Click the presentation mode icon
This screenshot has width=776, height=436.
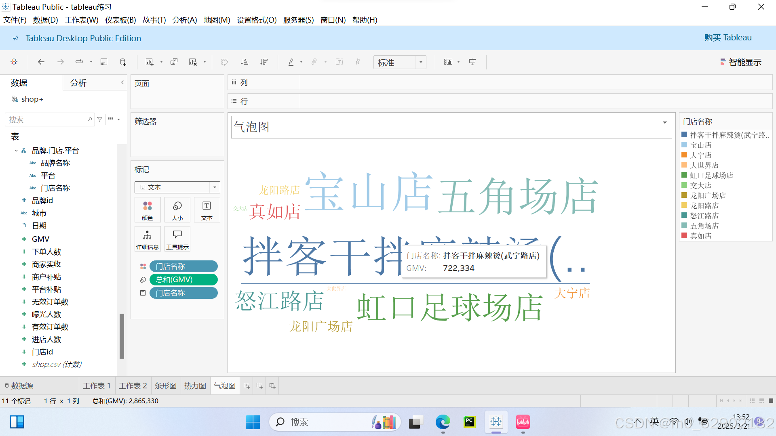[x=472, y=62]
